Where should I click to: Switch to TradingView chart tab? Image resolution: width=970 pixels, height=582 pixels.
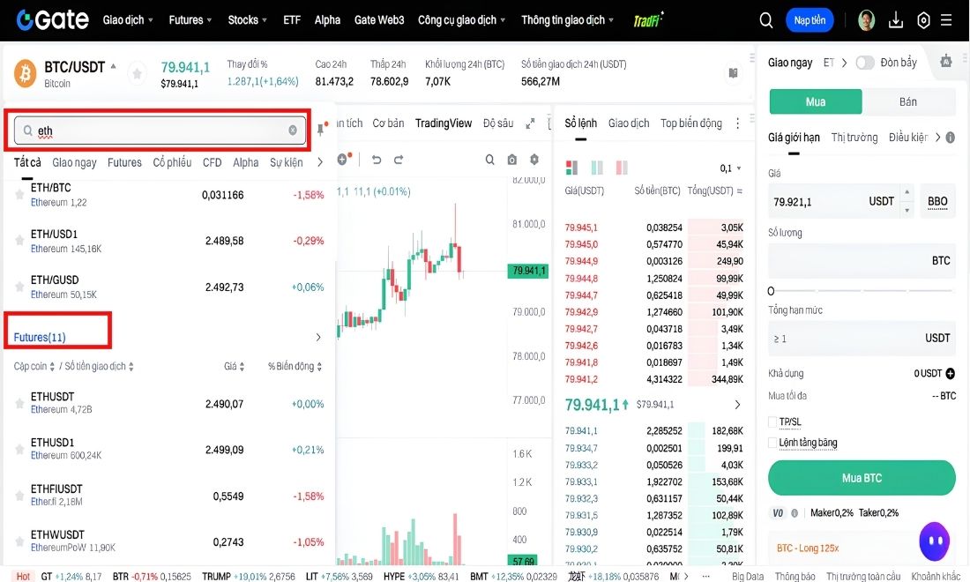point(444,123)
